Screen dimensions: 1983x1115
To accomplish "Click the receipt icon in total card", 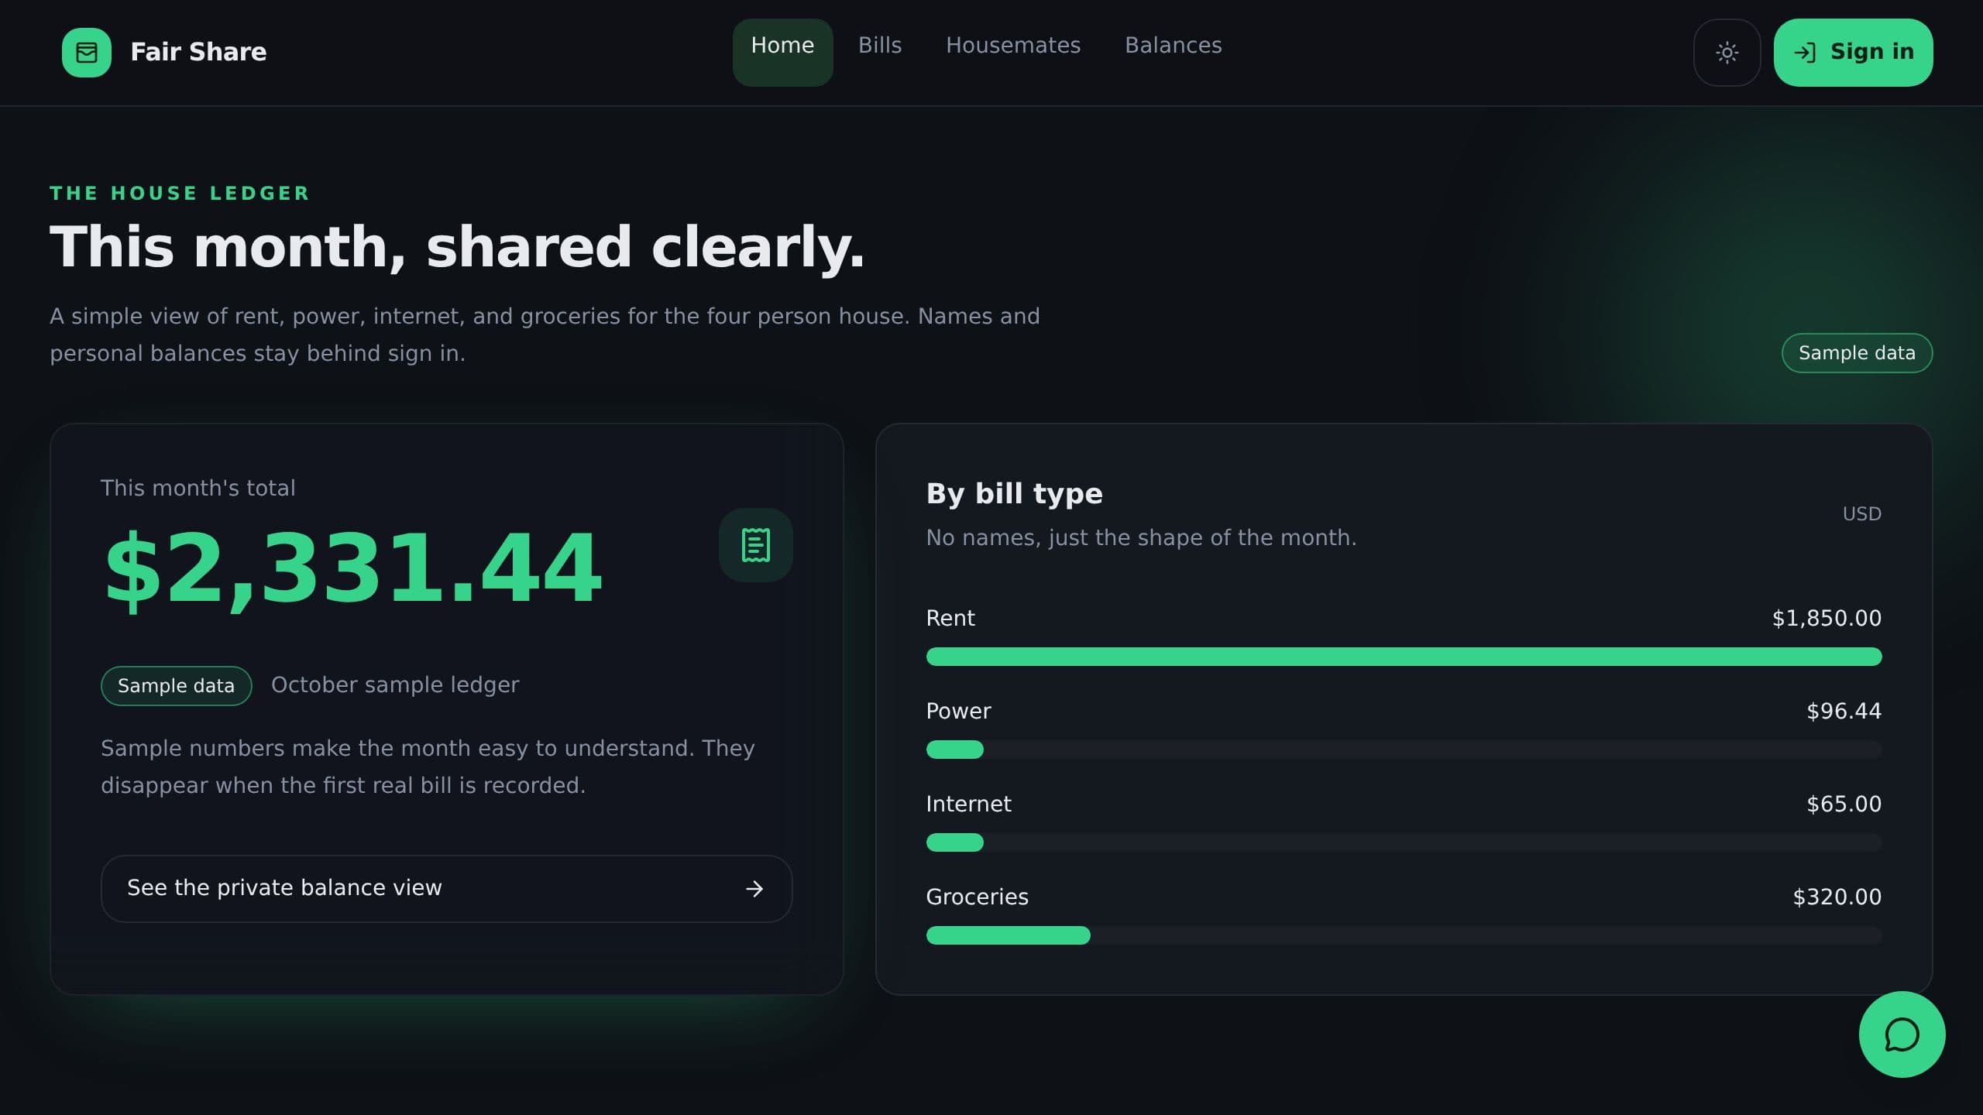I will (x=755, y=545).
